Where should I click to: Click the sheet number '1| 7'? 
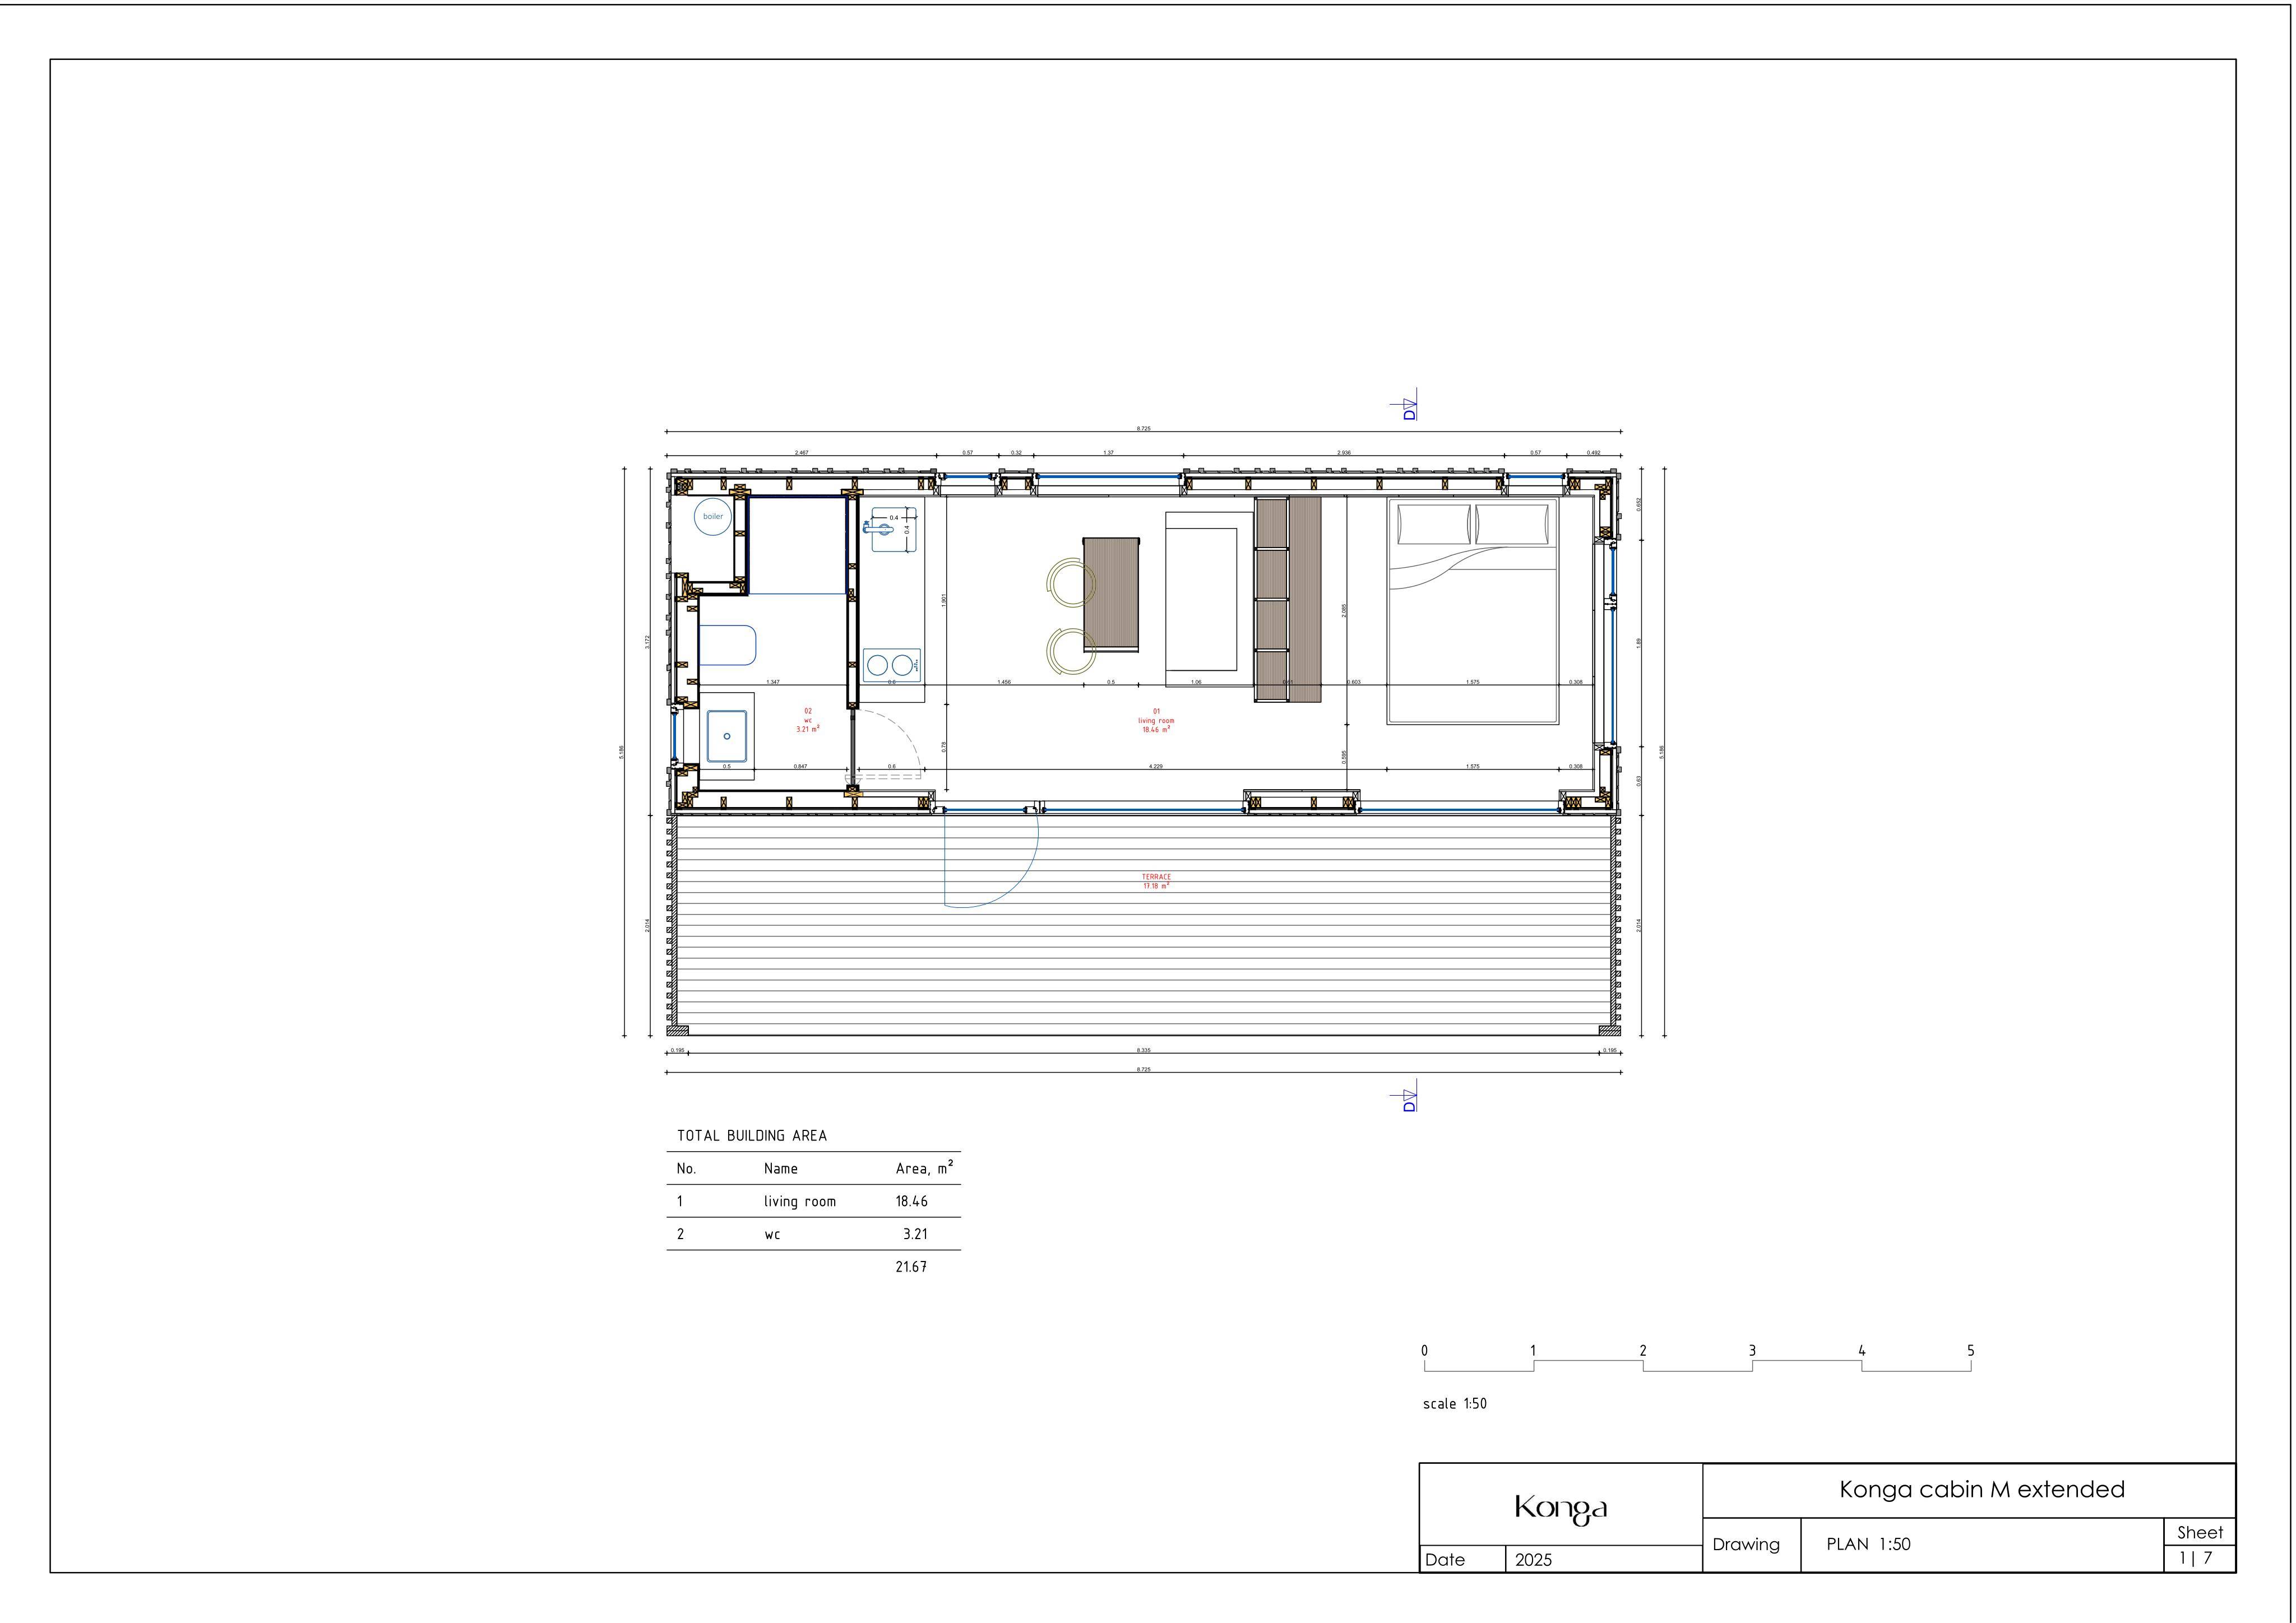coord(2196,1558)
